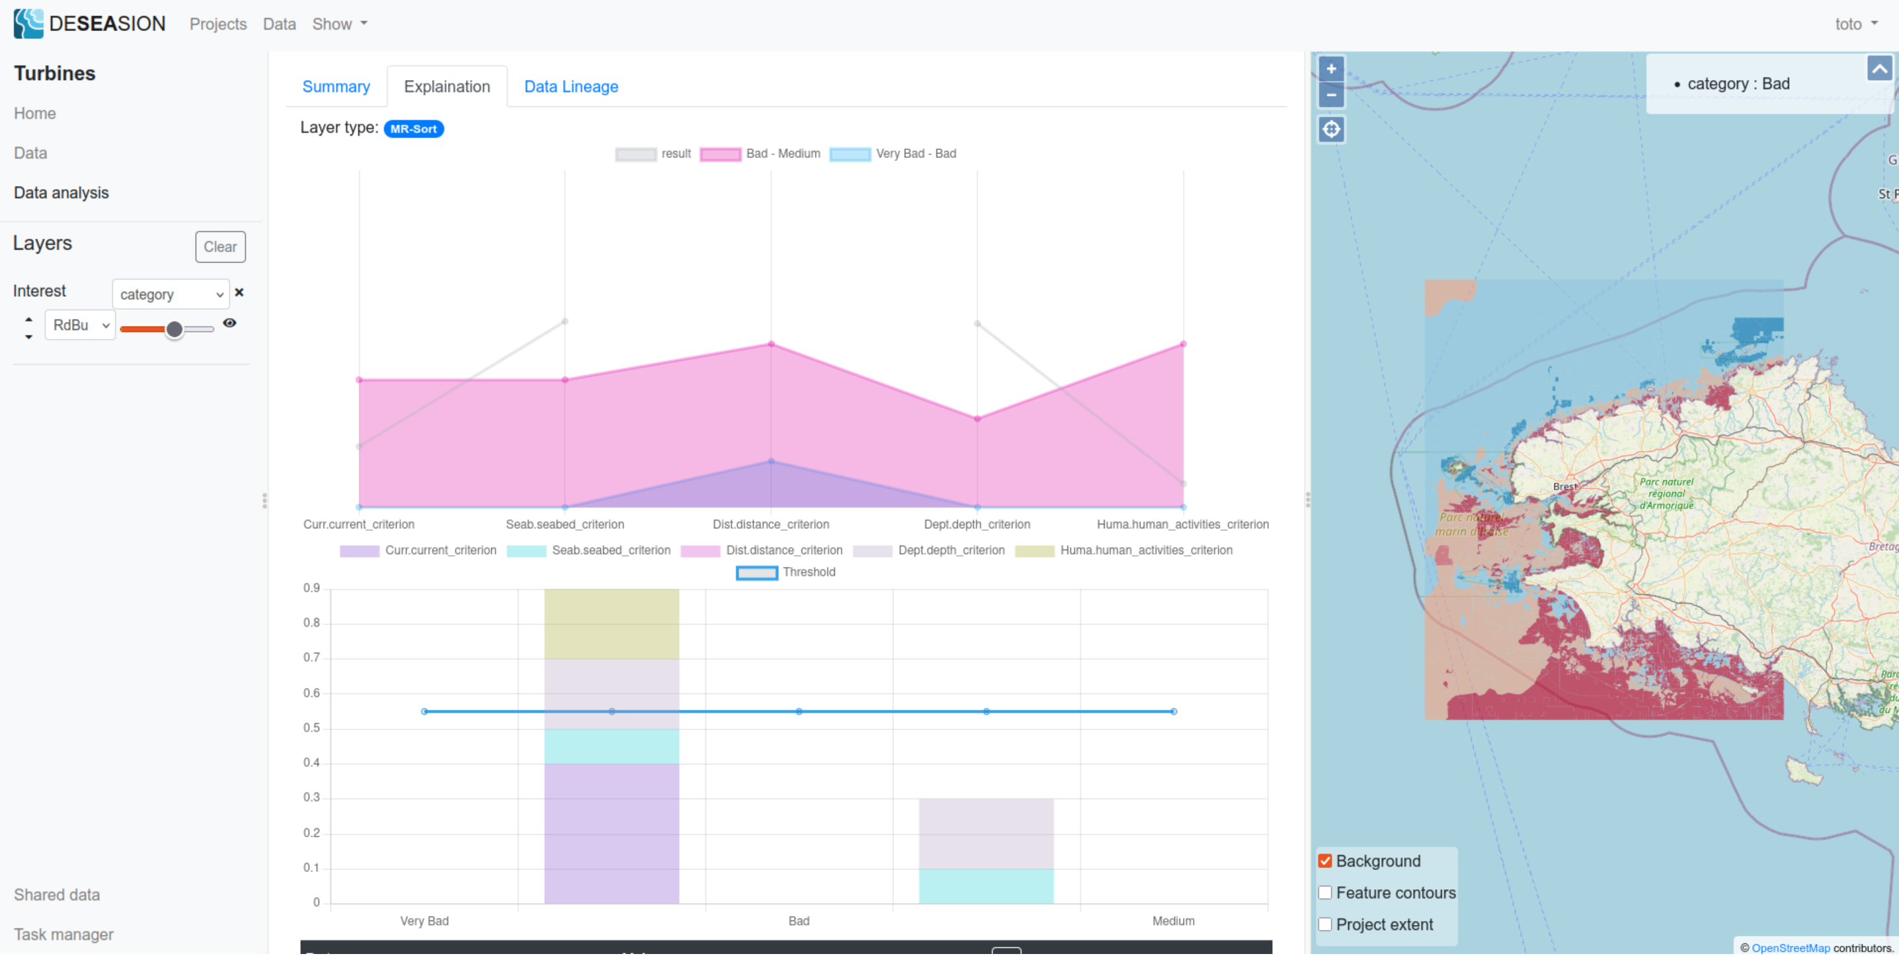Move layer down with arrow icon
This screenshot has width=1899, height=956.
[28, 337]
